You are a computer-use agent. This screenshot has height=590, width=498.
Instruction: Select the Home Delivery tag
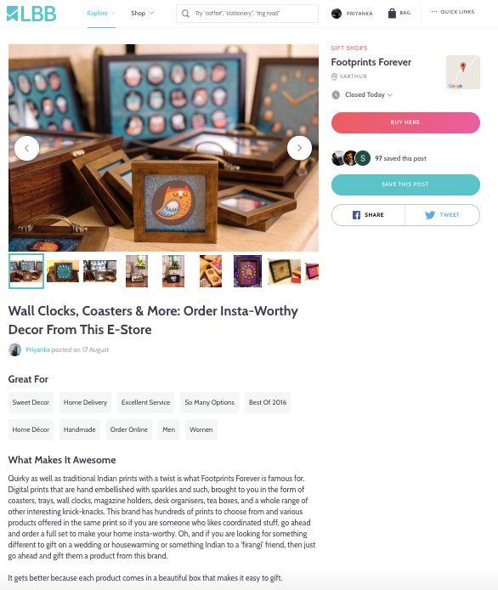pos(85,402)
